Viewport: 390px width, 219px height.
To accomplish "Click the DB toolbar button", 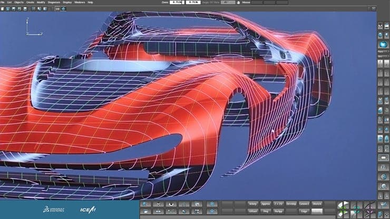I will [x=57, y=9].
